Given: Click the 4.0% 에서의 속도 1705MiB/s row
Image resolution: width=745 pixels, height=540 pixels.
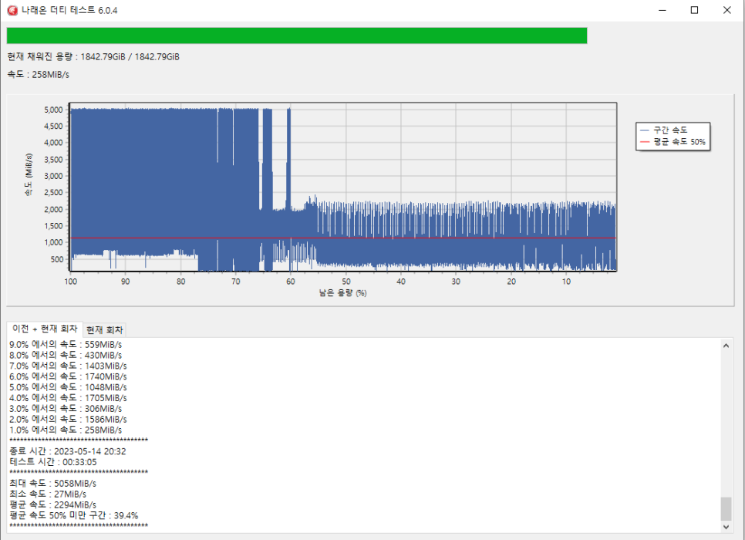Looking at the screenshot, I should click(68, 398).
